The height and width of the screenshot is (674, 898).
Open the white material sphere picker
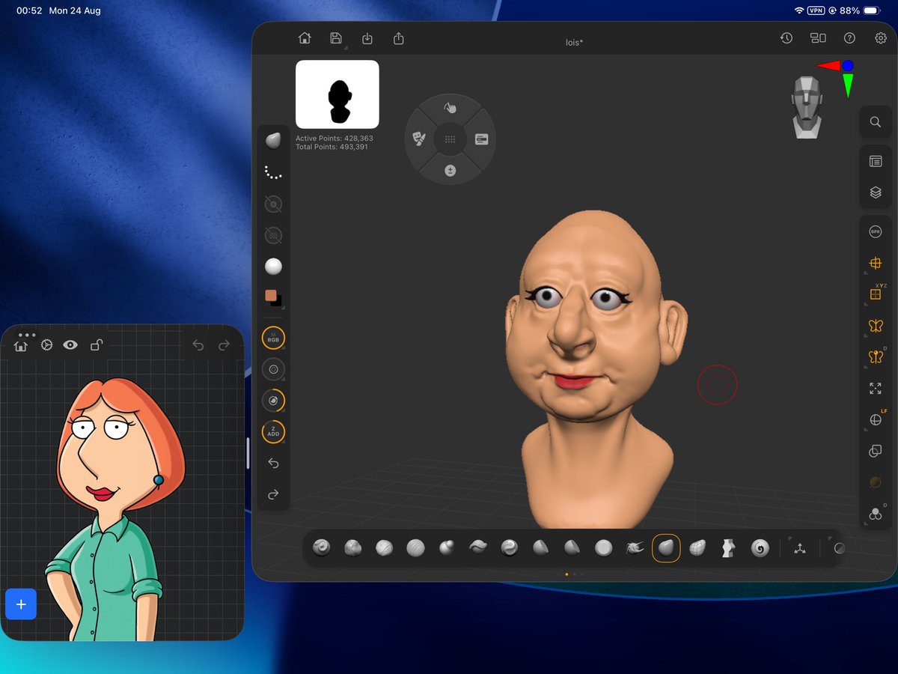click(x=273, y=267)
